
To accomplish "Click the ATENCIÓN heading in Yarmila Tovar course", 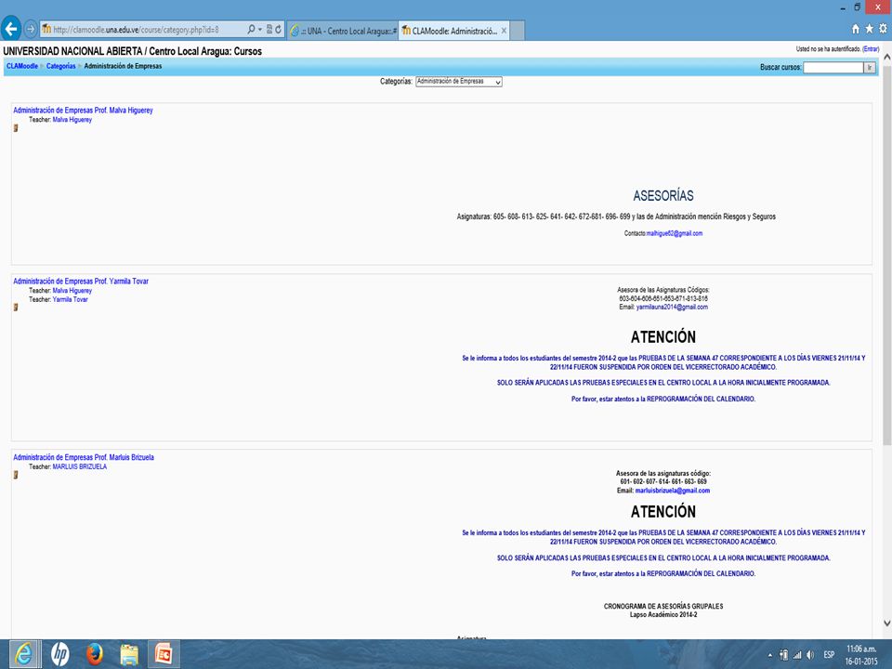I will [663, 336].
